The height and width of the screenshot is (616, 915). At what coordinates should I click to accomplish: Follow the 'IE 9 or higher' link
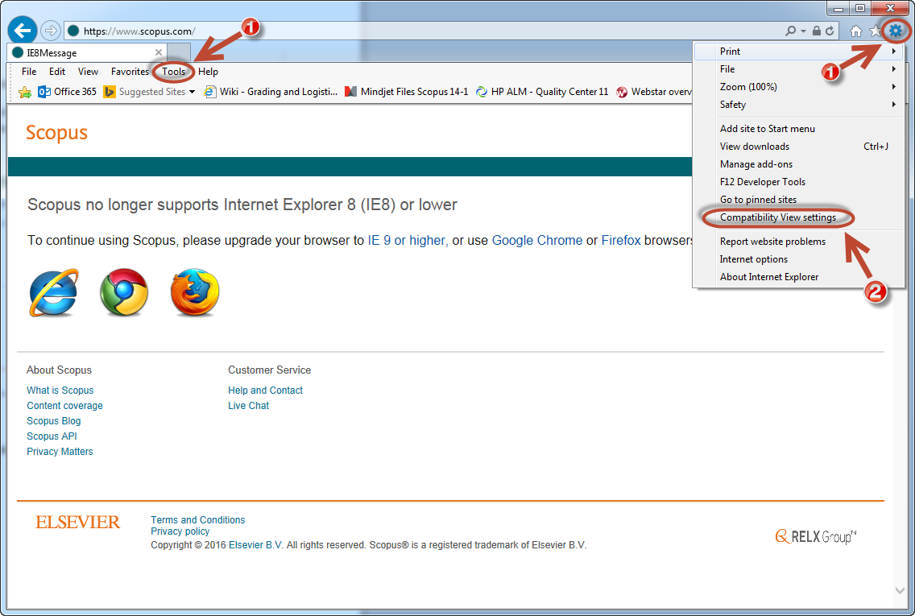408,240
